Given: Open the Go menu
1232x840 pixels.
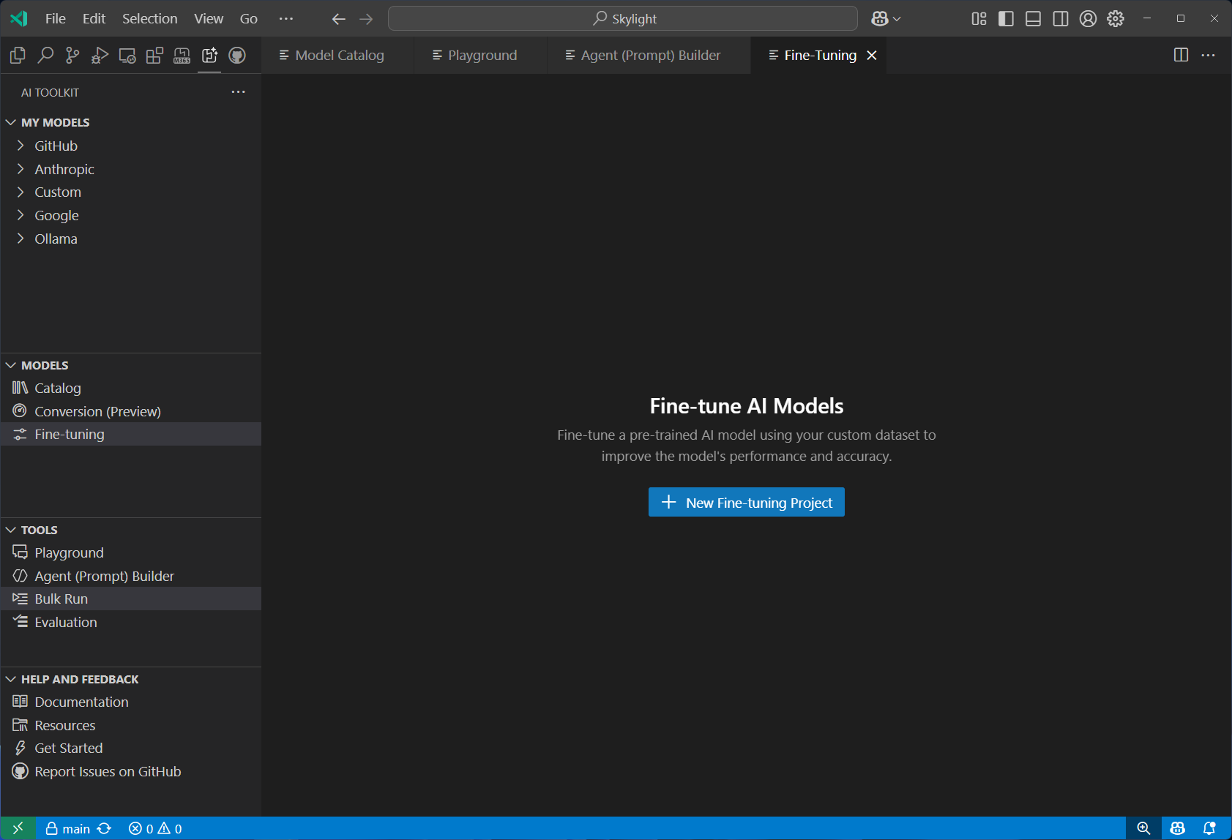Looking at the screenshot, I should click(x=249, y=19).
